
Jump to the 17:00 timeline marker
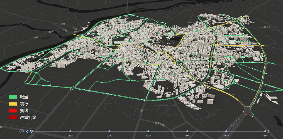click(226, 131)
